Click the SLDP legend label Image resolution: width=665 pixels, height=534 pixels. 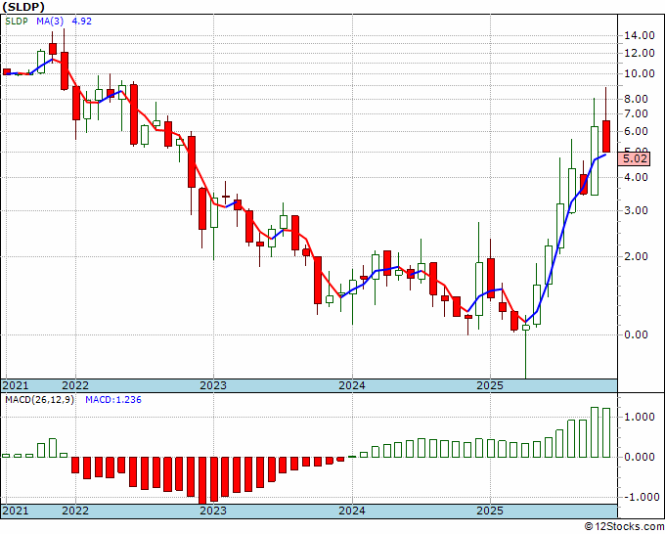(16, 22)
